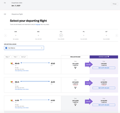Open the Time filter dropdown

pyautogui.click(x=15, y=57)
